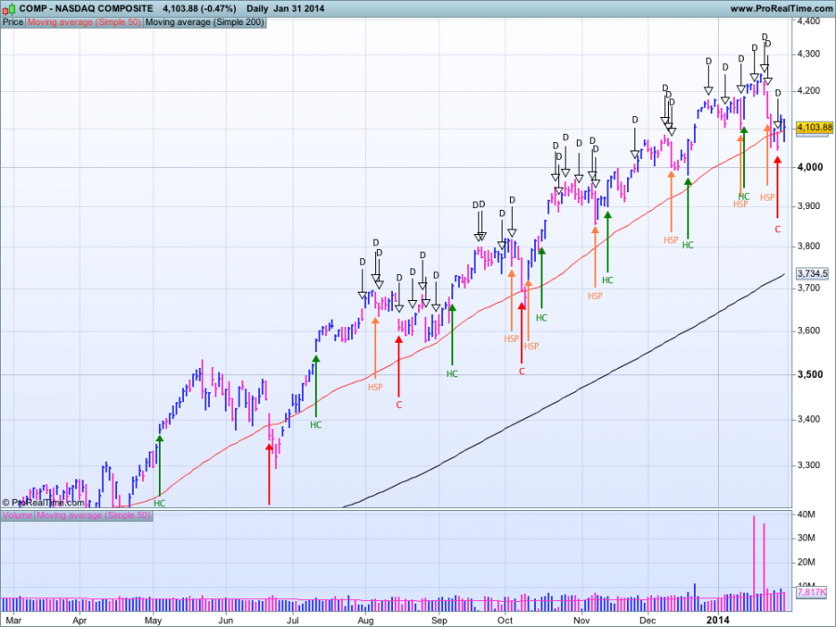Click the yellow 4,103.88 current price tag
Image resolution: width=836 pixels, height=627 pixels.
tap(814, 127)
